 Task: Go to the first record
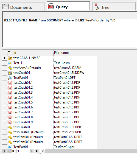4,151
